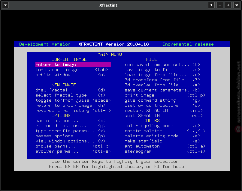Click the 'COLORS' section heading
Viewport: 242px width, 191px height.
coord(152,121)
